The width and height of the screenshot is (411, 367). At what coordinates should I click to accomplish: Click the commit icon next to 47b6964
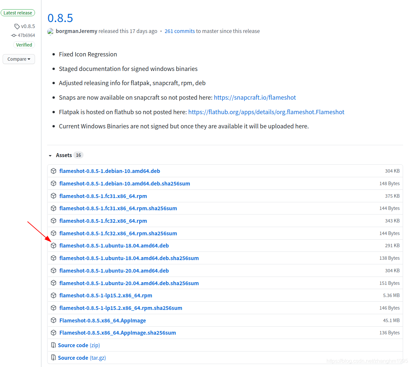pos(14,35)
